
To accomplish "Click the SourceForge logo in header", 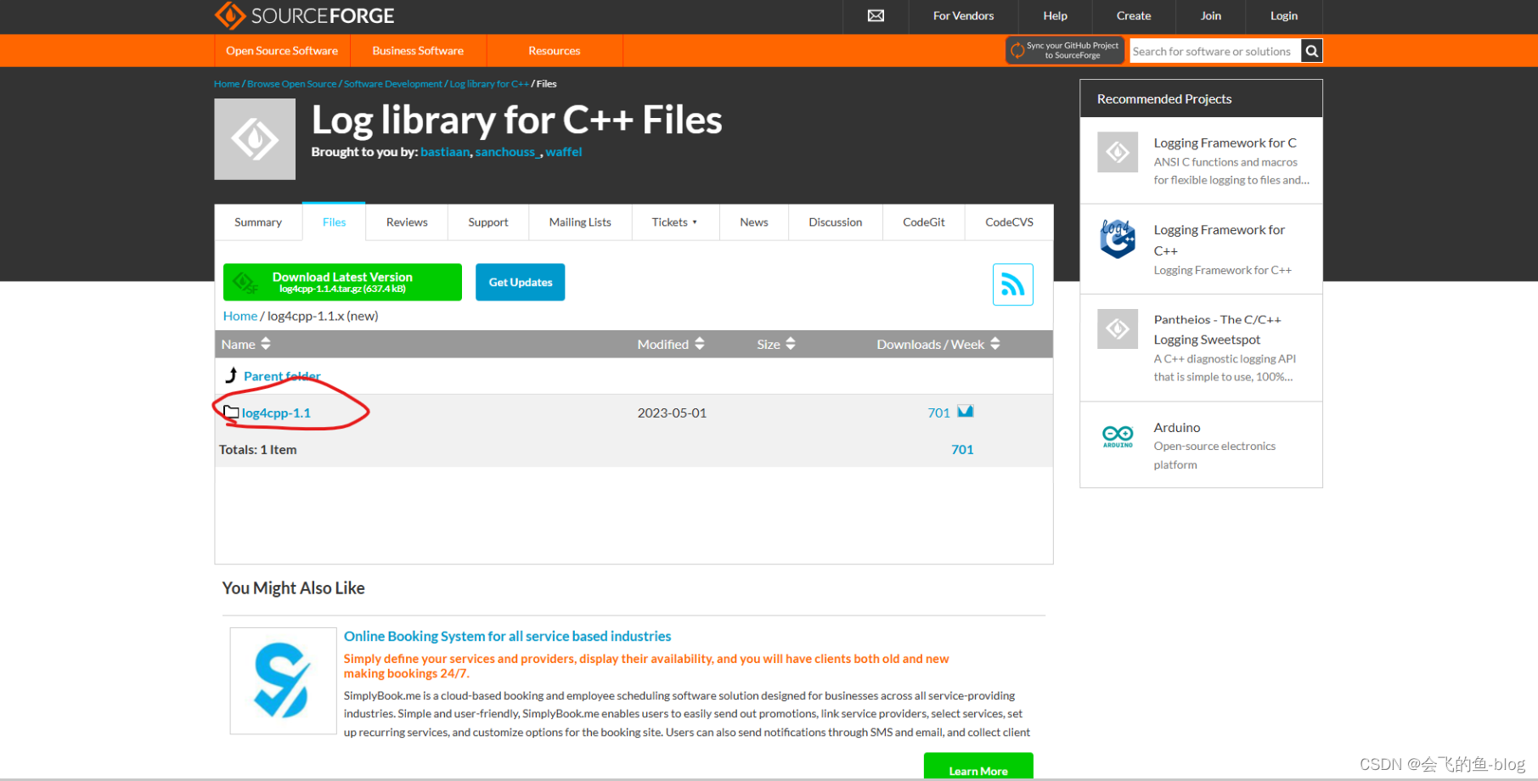I will point(304,15).
